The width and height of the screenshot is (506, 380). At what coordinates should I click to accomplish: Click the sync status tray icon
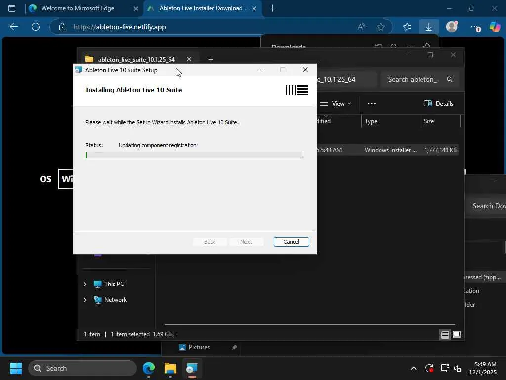[429, 368]
